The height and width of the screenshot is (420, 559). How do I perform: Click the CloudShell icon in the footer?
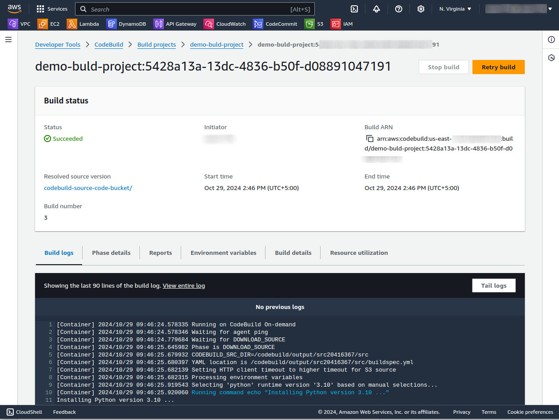point(10,412)
